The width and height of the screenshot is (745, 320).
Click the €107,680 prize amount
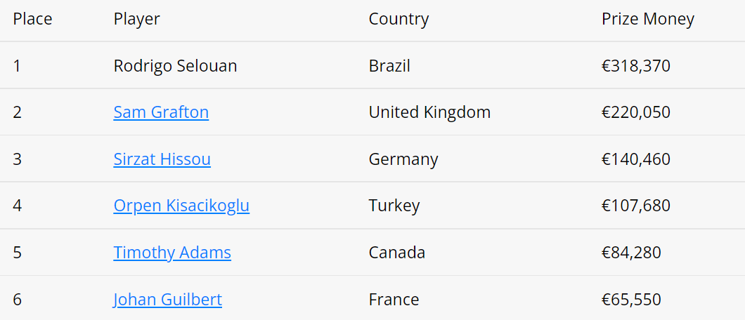tap(636, 206)
